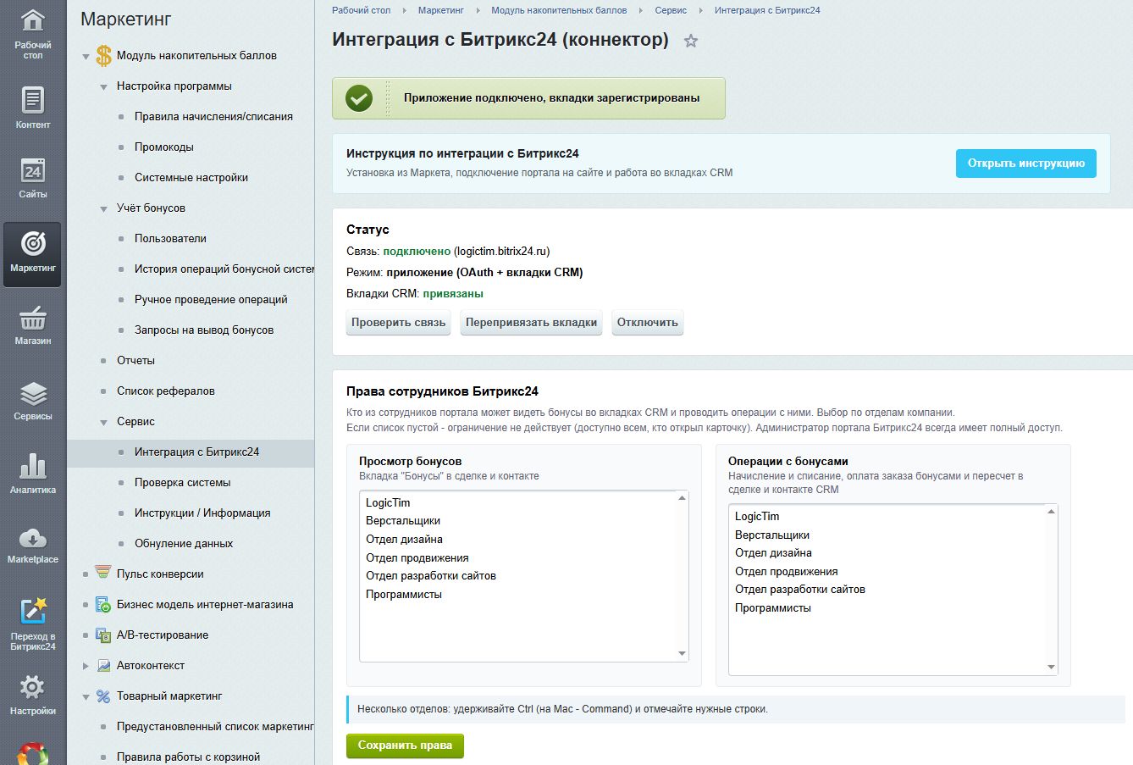The height and width of the screenshot is (765, 1133).
Task: Click the dollar icon of Модуль накопительных баллов
Action: pyautogui.click(x=103, y=56)
